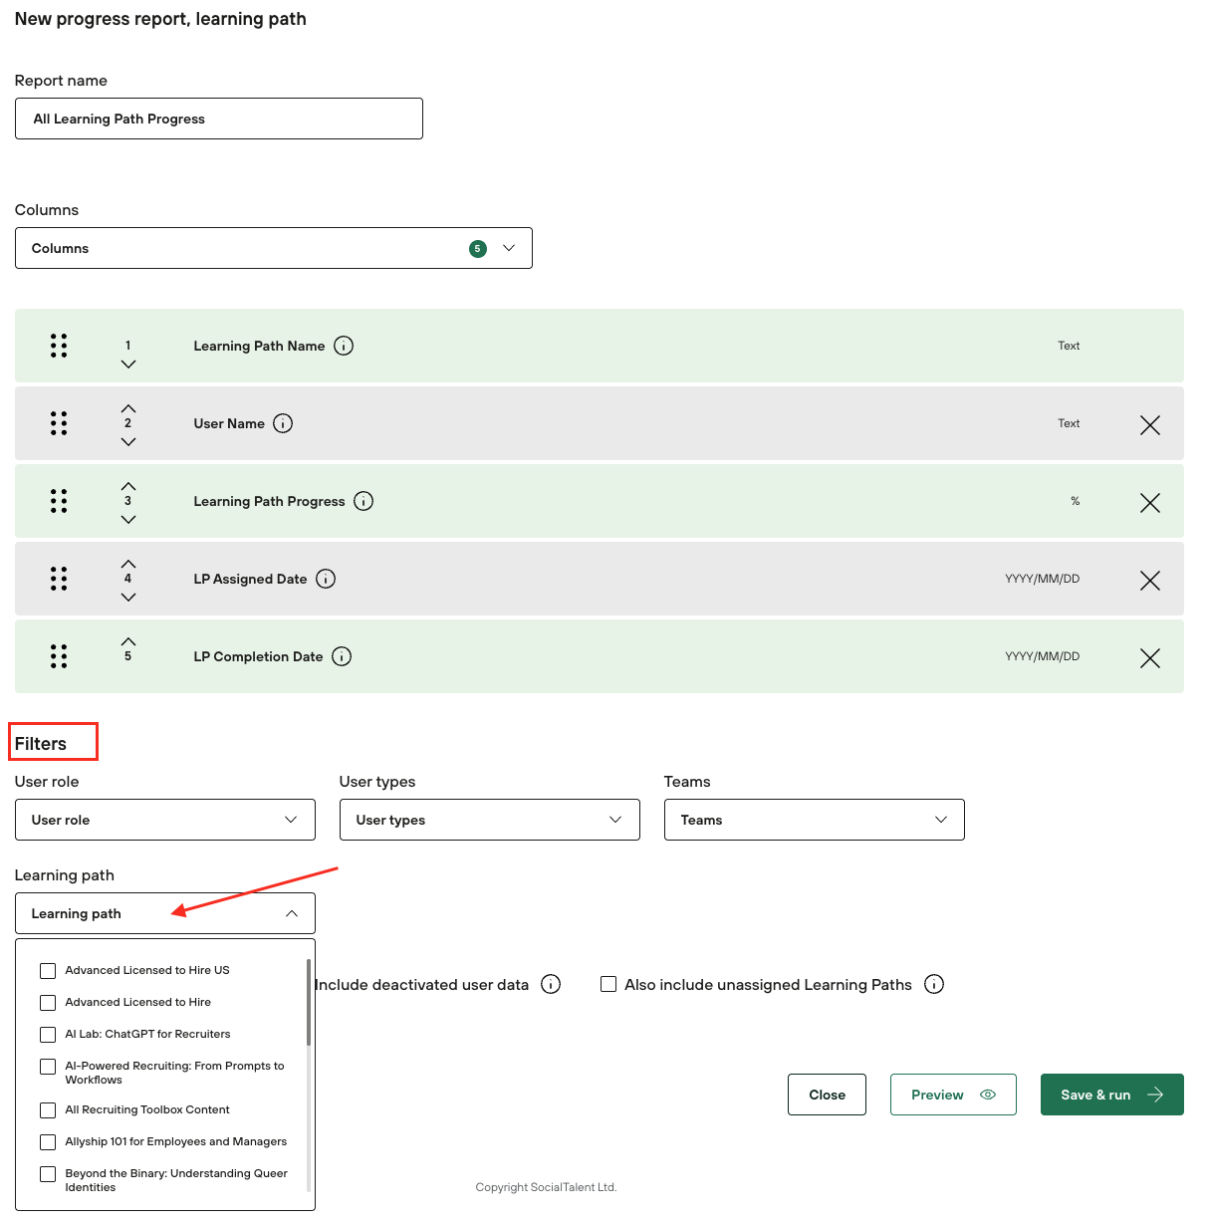Remove the User Name column
The height and width of the screenshot is (1220, 1207).
point(1149,425)
